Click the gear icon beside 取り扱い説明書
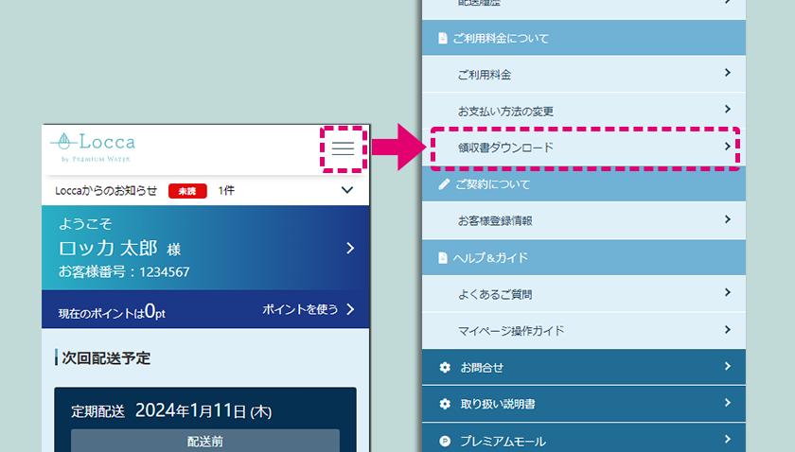This screenshot has height=452, width=795. click(445, 404)
